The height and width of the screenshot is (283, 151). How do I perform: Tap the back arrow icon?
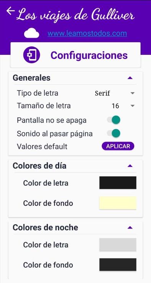coord(10,11)
